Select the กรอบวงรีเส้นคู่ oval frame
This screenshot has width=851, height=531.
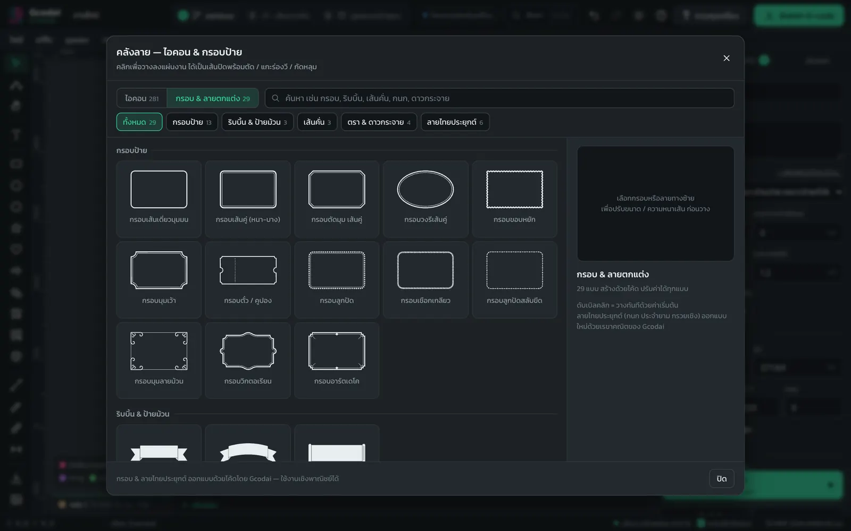pyautogui.click(x=425, y=199)
